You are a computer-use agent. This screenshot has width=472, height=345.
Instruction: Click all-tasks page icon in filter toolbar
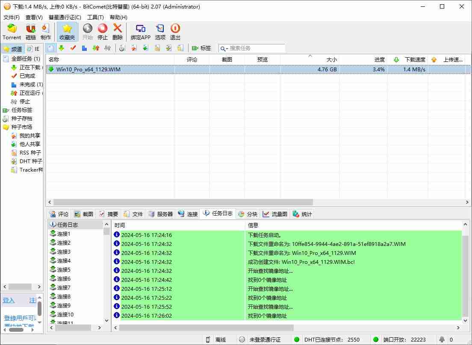[x=50, y=48]
